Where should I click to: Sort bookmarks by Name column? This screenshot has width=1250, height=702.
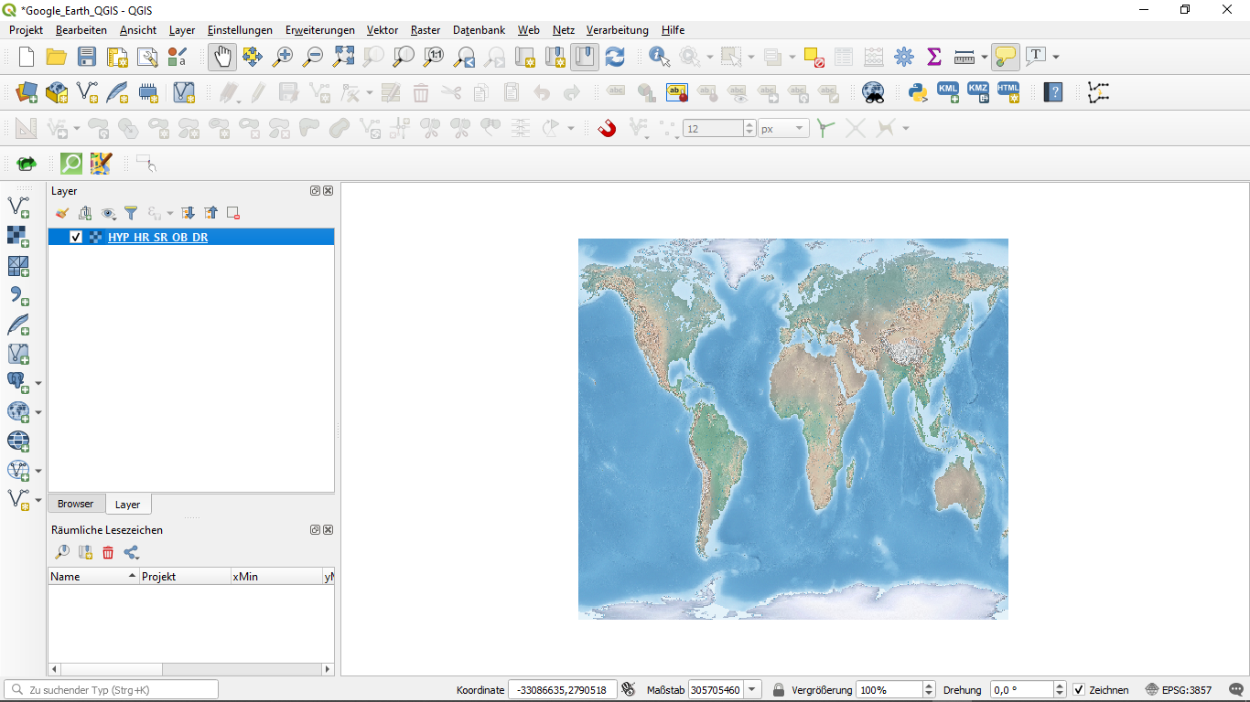click(93, 577)
